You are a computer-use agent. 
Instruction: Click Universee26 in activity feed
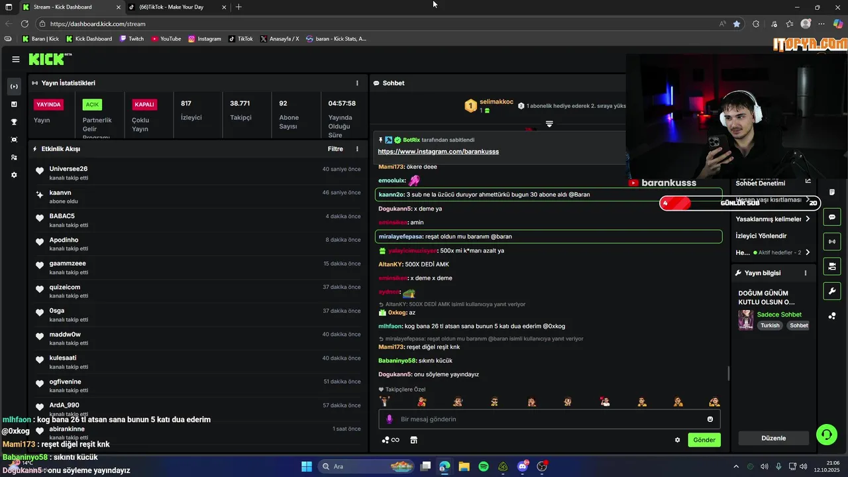[x=68, y=169]
